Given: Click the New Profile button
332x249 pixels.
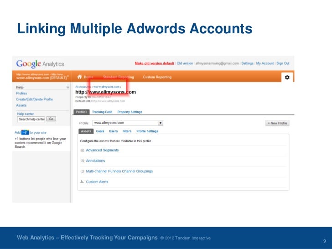Looking at the screenshot, I should pos(277,123).
